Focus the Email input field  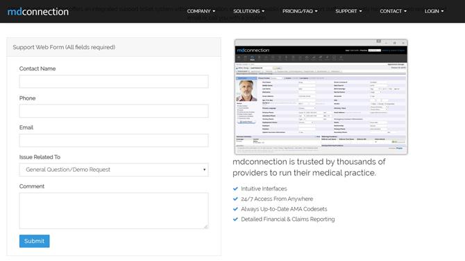click(x=114, y=141)
